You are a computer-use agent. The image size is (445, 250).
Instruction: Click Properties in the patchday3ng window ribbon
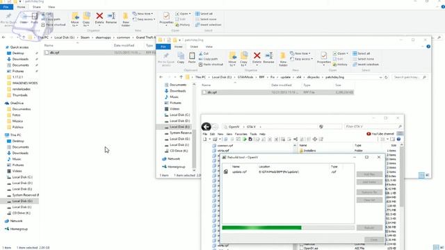click(324, 58)
